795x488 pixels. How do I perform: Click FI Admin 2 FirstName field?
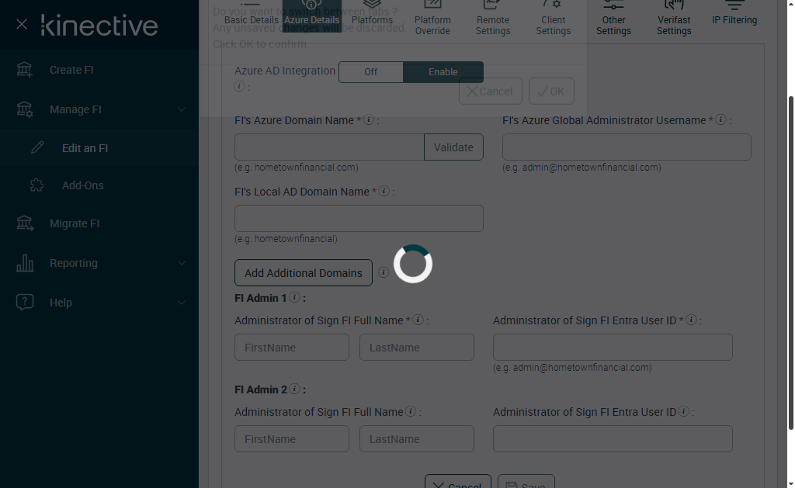pos(292,439)
